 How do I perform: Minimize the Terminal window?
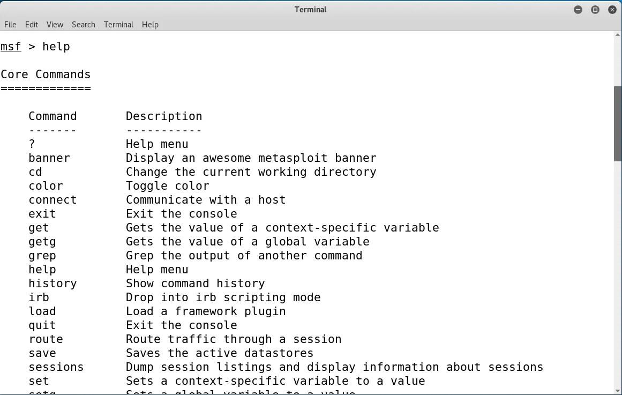coord(578,10)
